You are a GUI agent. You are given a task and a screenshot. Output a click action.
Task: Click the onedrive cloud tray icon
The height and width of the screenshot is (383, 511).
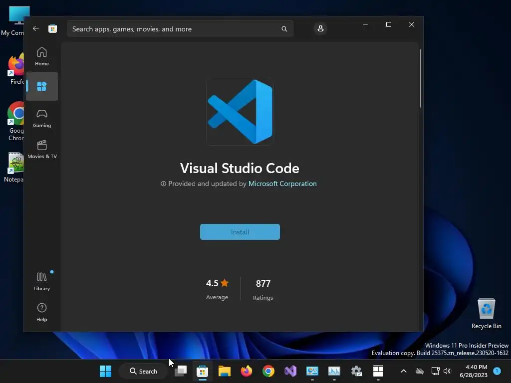(x=420, y=371)
